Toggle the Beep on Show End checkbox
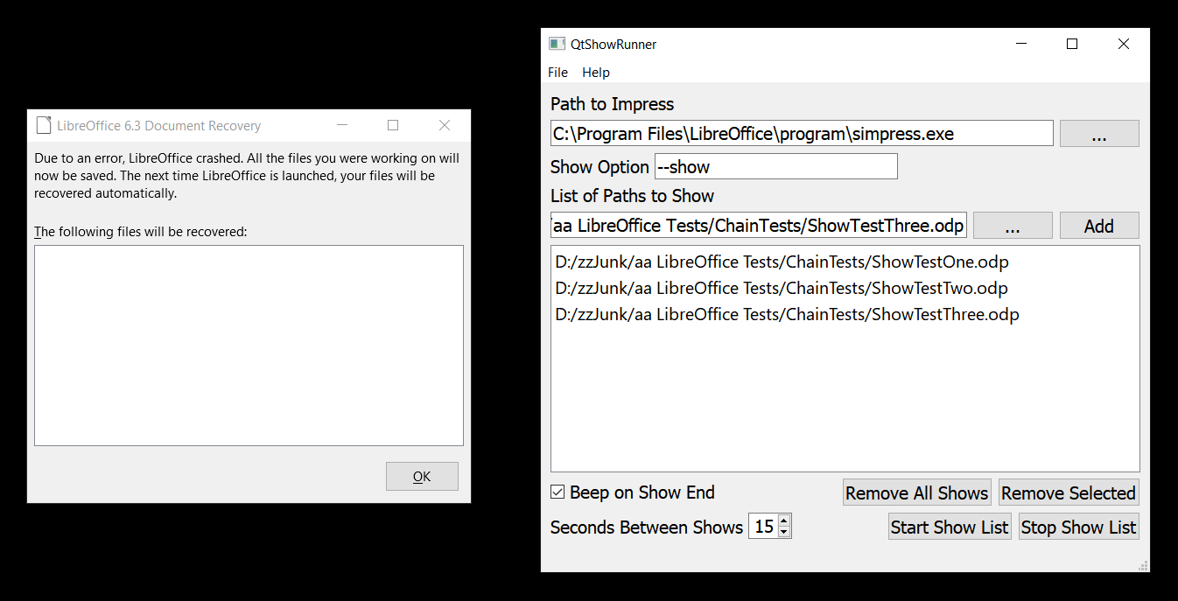Viewport: 1178px width, 601px height. (x=557, y=493)
